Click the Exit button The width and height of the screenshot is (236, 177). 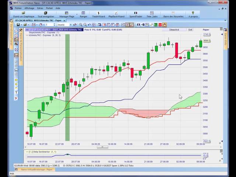pos(190,30)
